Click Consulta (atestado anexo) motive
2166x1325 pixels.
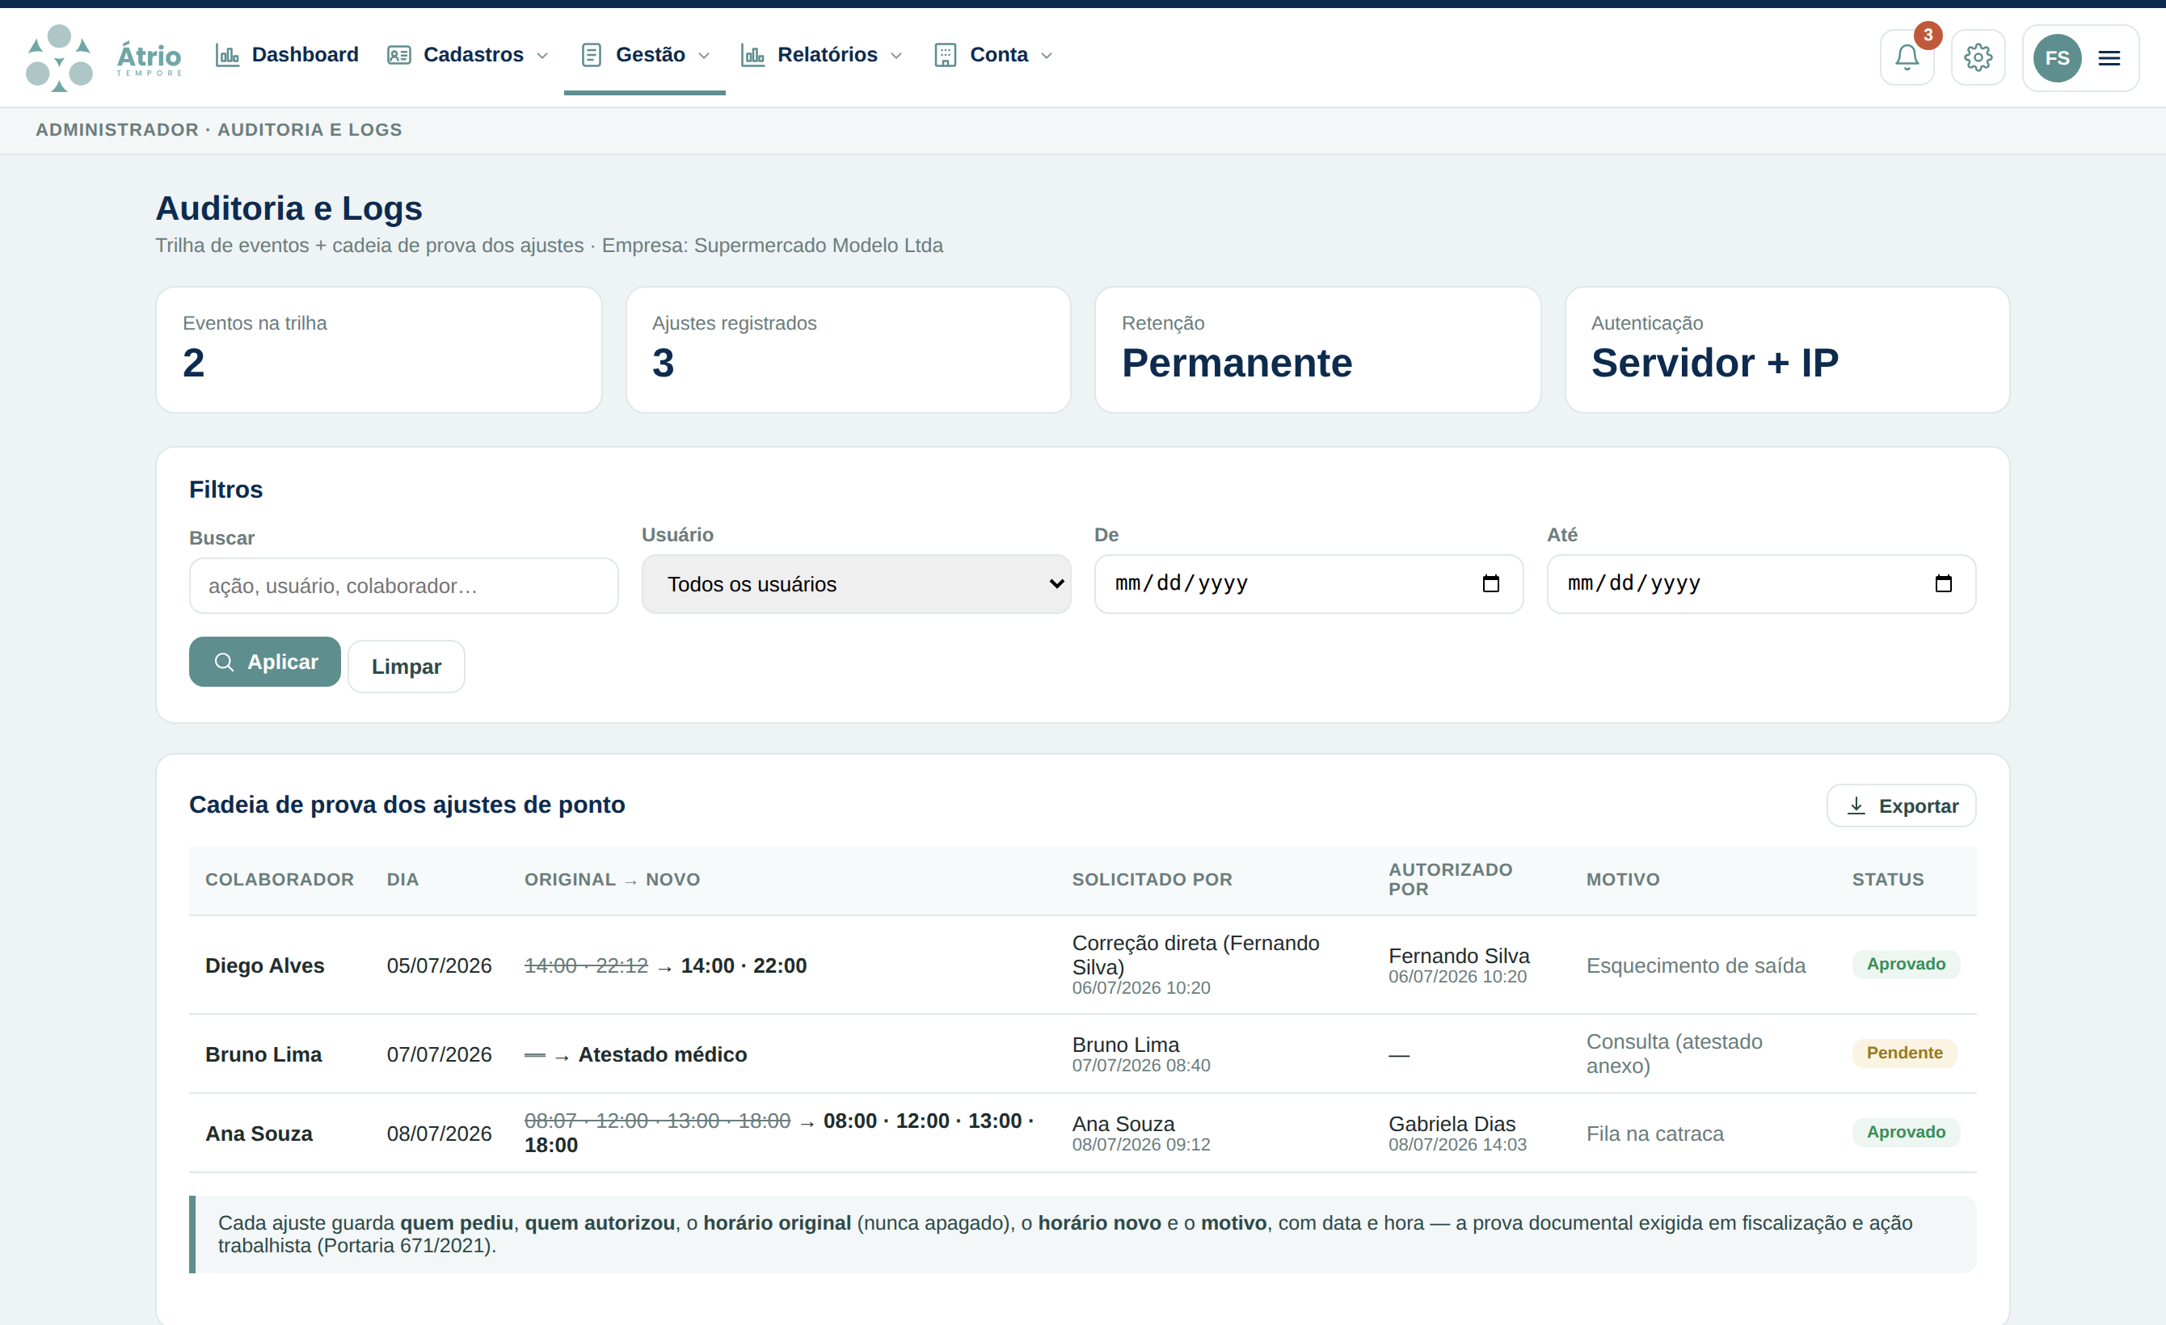[1674, 1054]
